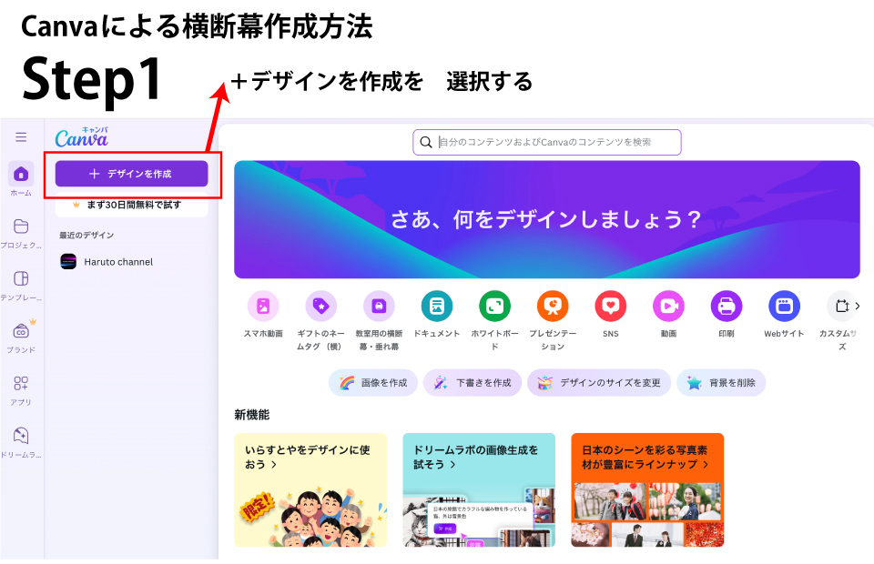Select ホワイトボード (Whiteboard) icon
This screenshot has height=564, width=874.
(495, 307)
